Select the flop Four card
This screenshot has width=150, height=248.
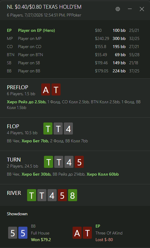pyautogui.click(x=68, y=129)
